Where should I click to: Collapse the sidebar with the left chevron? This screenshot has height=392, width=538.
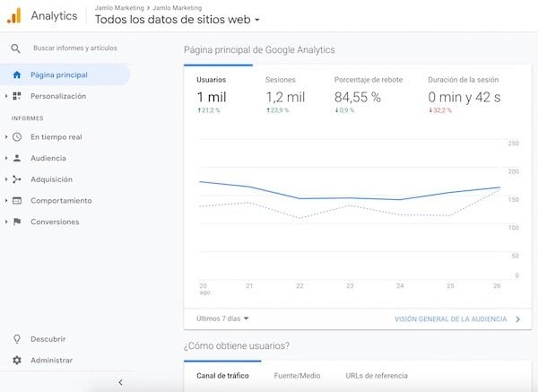tap(120, 382)
